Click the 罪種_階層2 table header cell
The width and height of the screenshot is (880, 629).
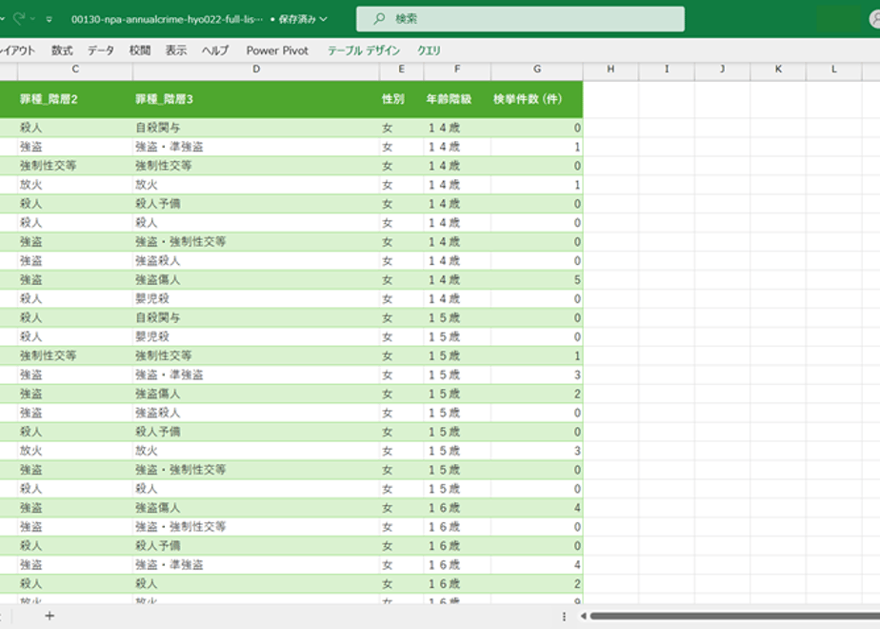pos(75,99)
